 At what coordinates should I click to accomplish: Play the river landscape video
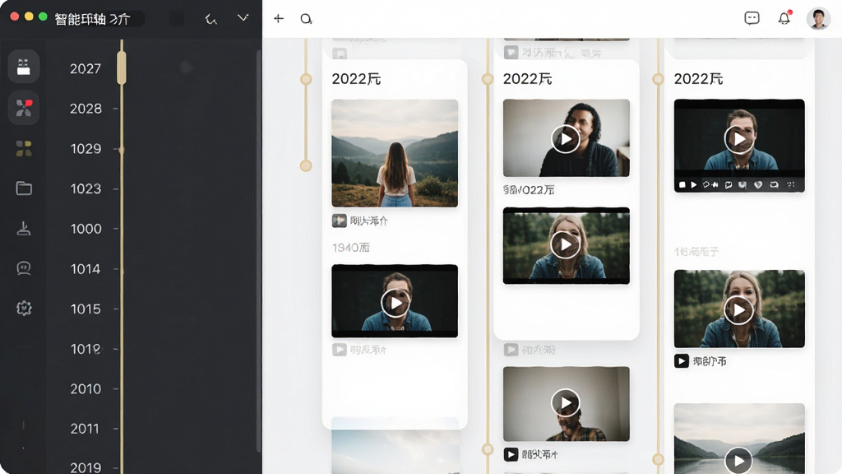pyautogui.click(x=738, y=461)
